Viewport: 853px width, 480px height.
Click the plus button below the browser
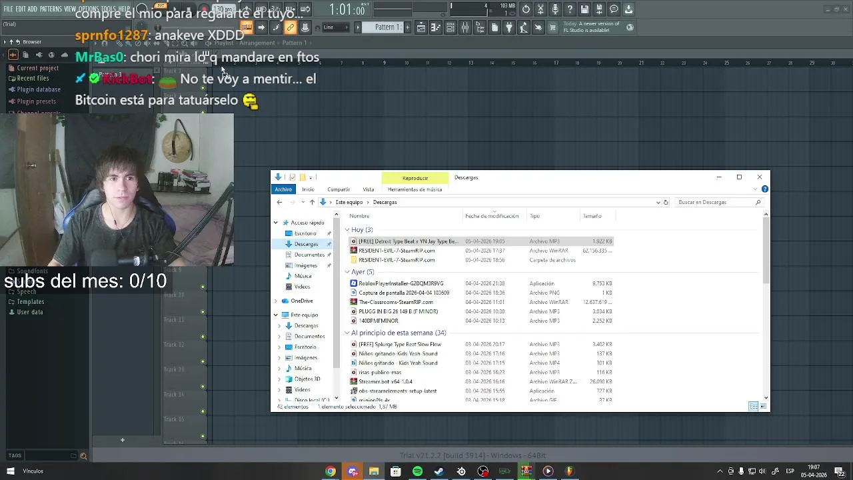[122, 440]
